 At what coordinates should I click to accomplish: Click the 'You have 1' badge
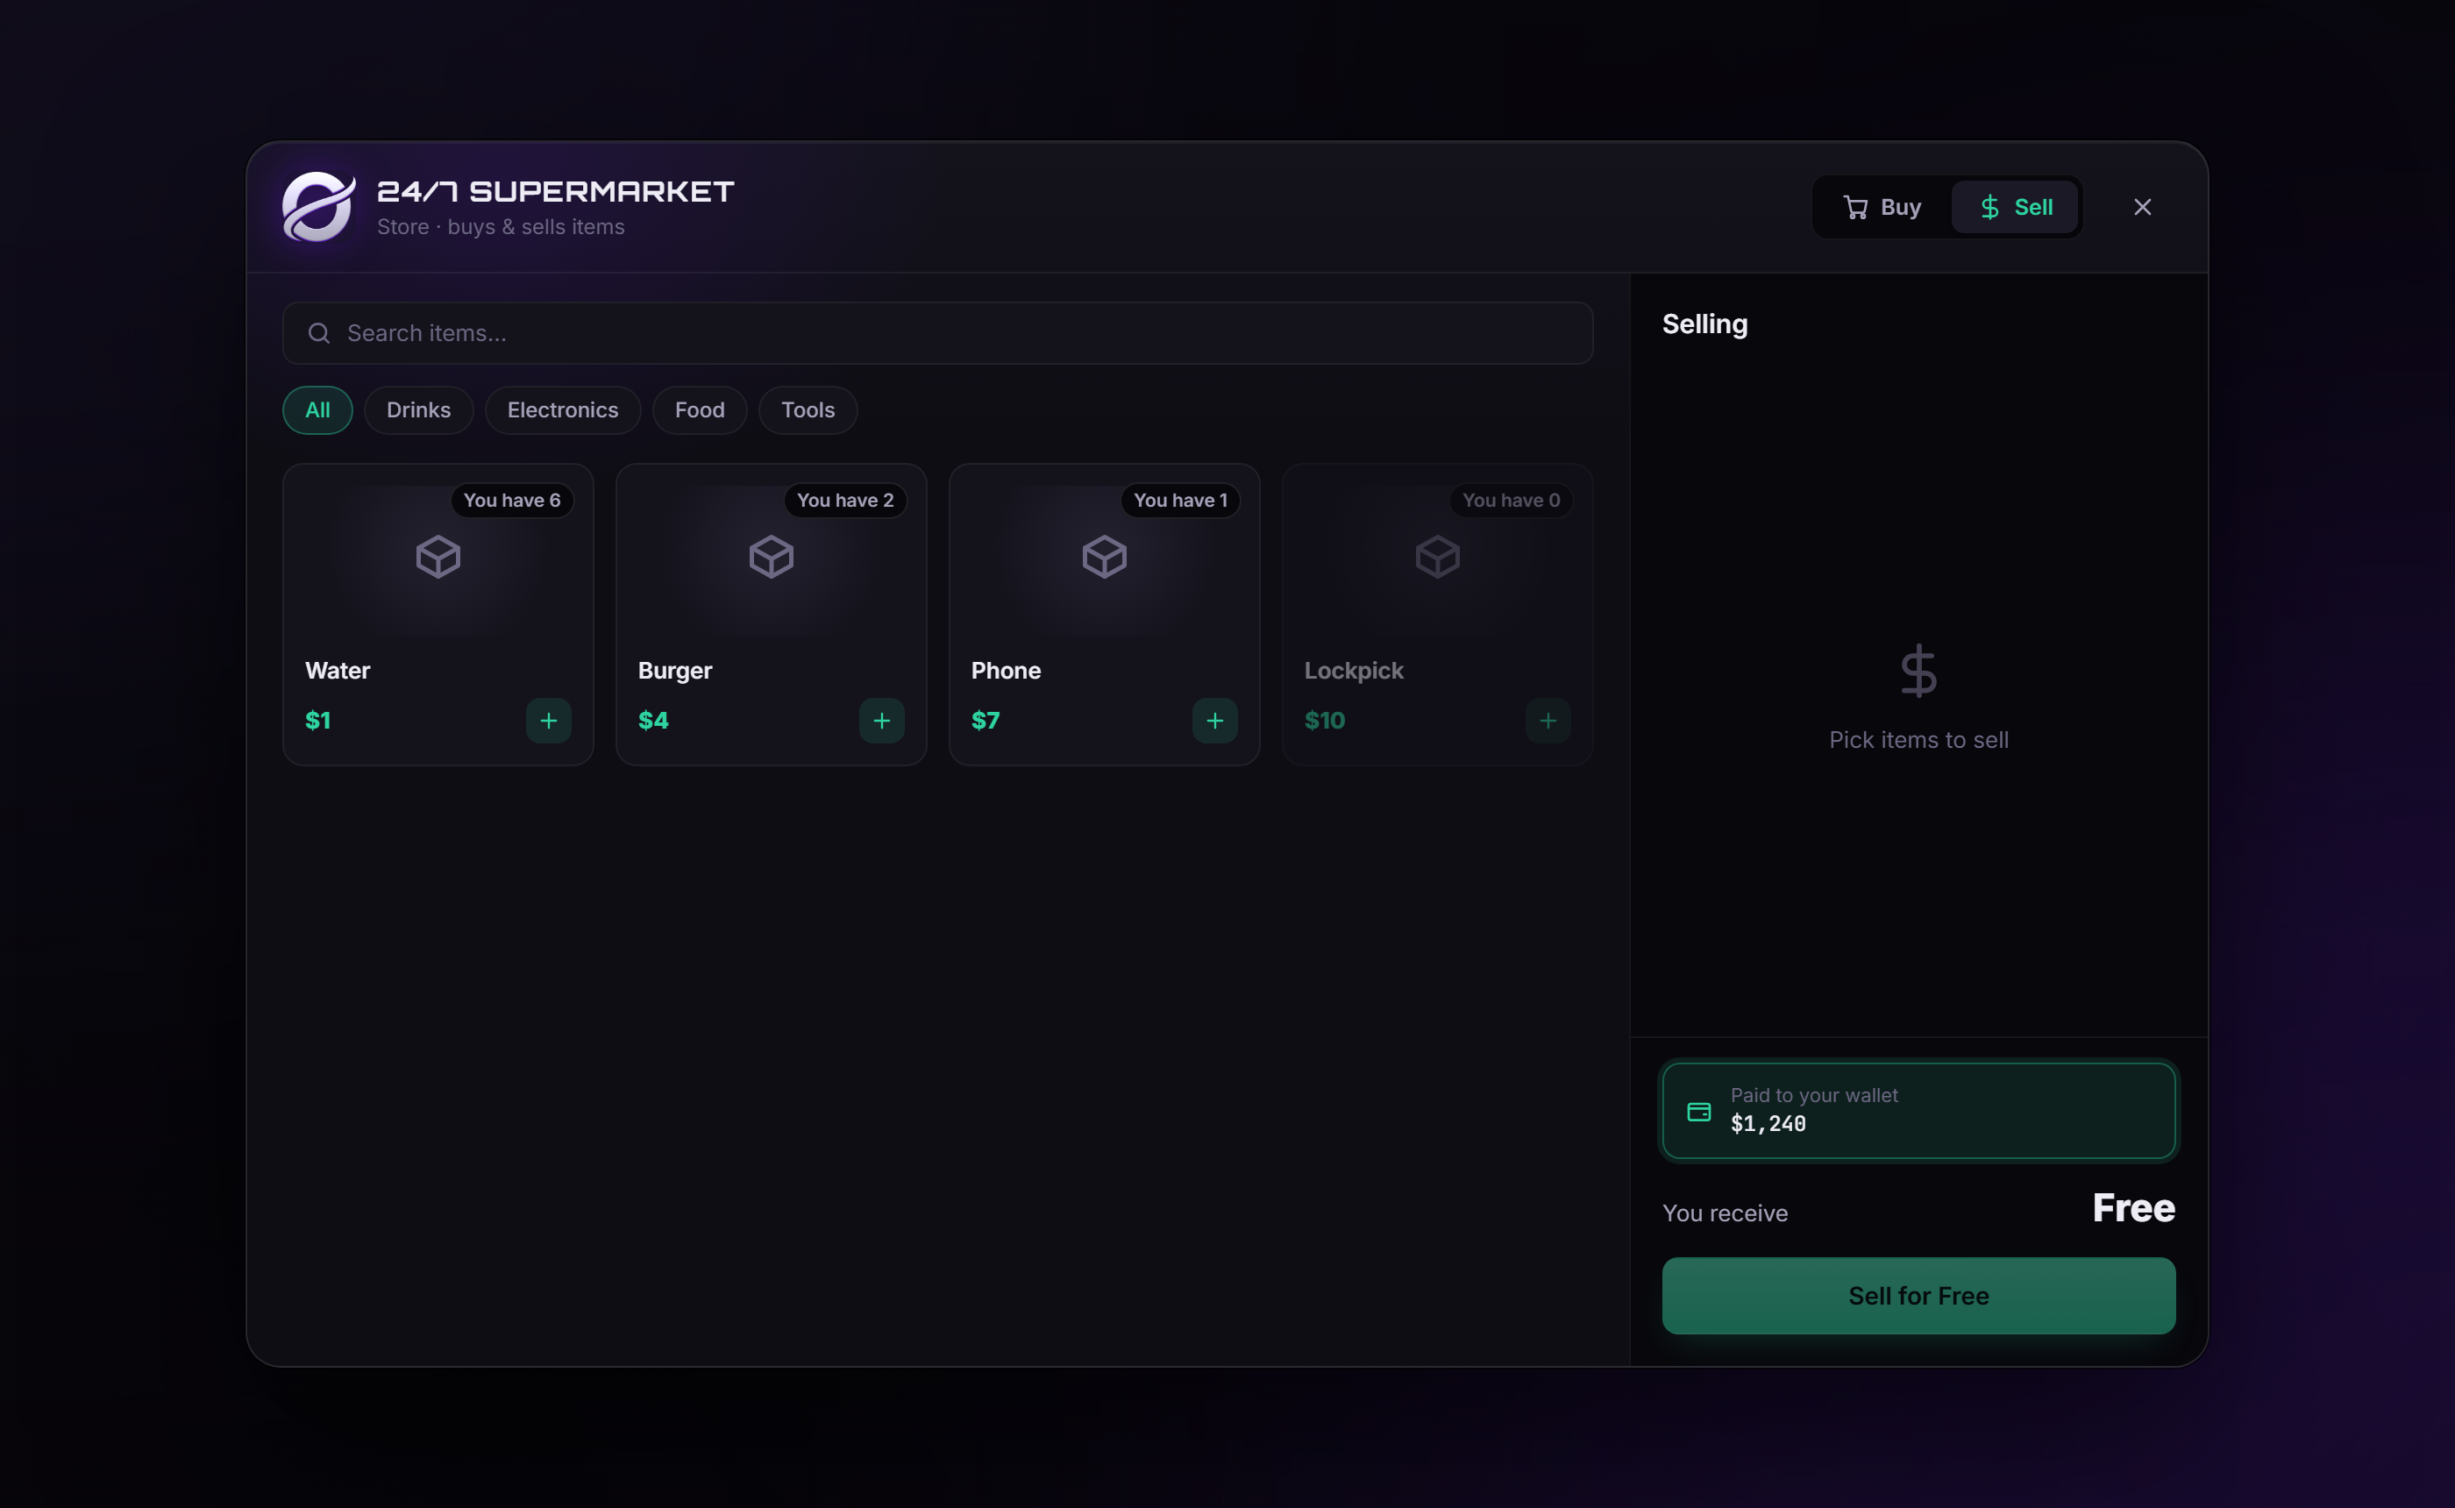[x=1179, y=500]
